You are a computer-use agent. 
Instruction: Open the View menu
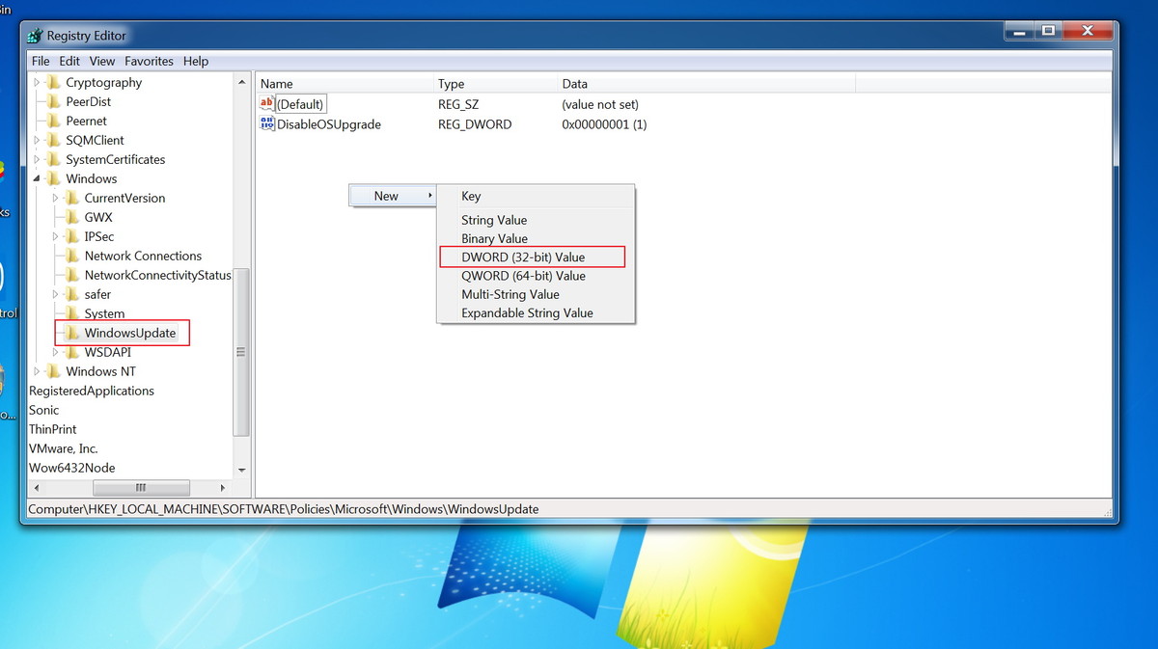[102, 61]
